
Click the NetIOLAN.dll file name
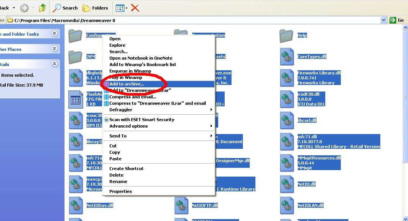311,205
